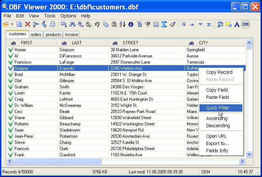Choose Ascending sort in context menu
This screenshot has width=262, height=177.
(x=221, y=118)
